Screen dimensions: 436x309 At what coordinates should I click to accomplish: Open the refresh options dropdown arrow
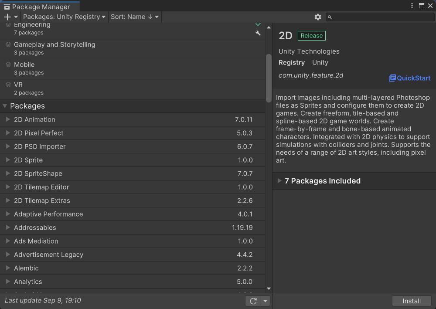pyautogui.click(x=265, y=301)
